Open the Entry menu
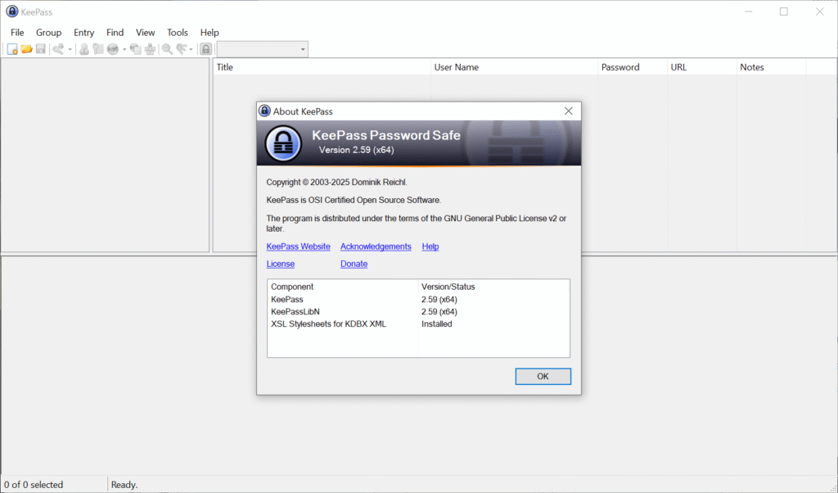 pyautogui.click(x=84, y=33)
